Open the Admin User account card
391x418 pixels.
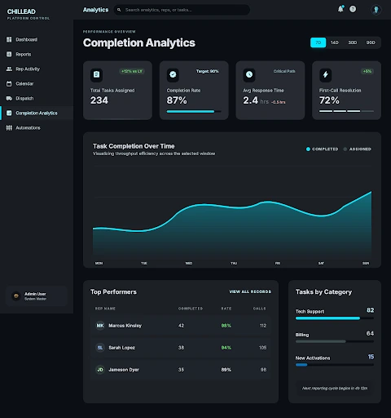click(37, 296)
